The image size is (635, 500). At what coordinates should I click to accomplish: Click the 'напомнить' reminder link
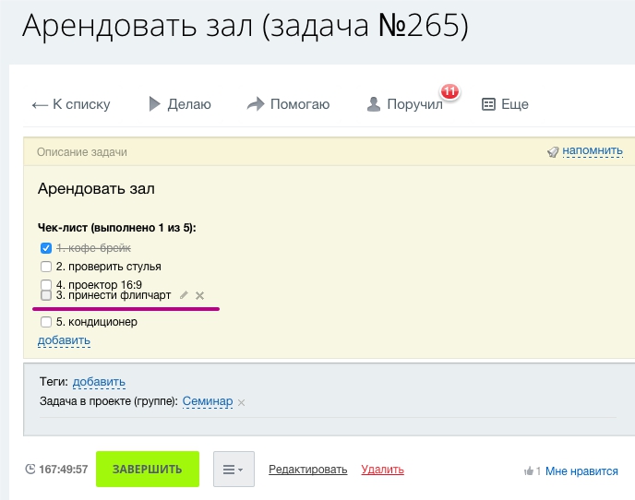pyautogui.click(x=593, y=151)
